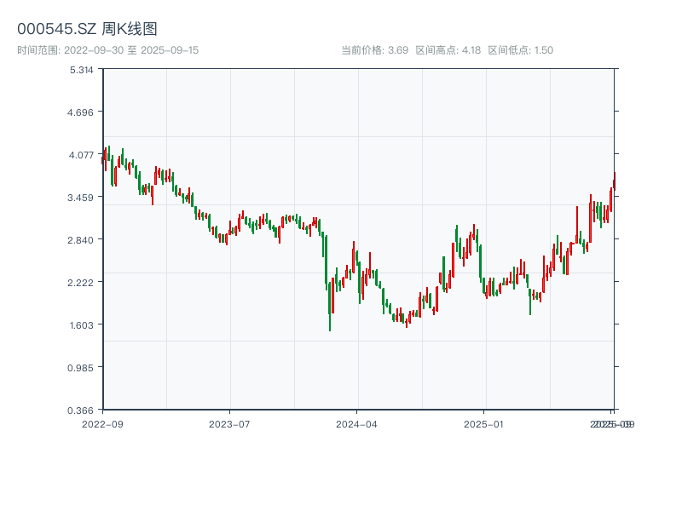
Task: Select the 时间范围 date range text
Action: (107, 50)
